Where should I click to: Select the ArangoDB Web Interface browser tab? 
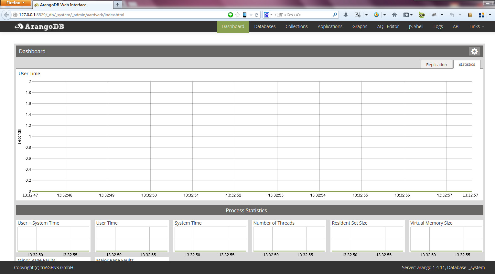point(72,5)
